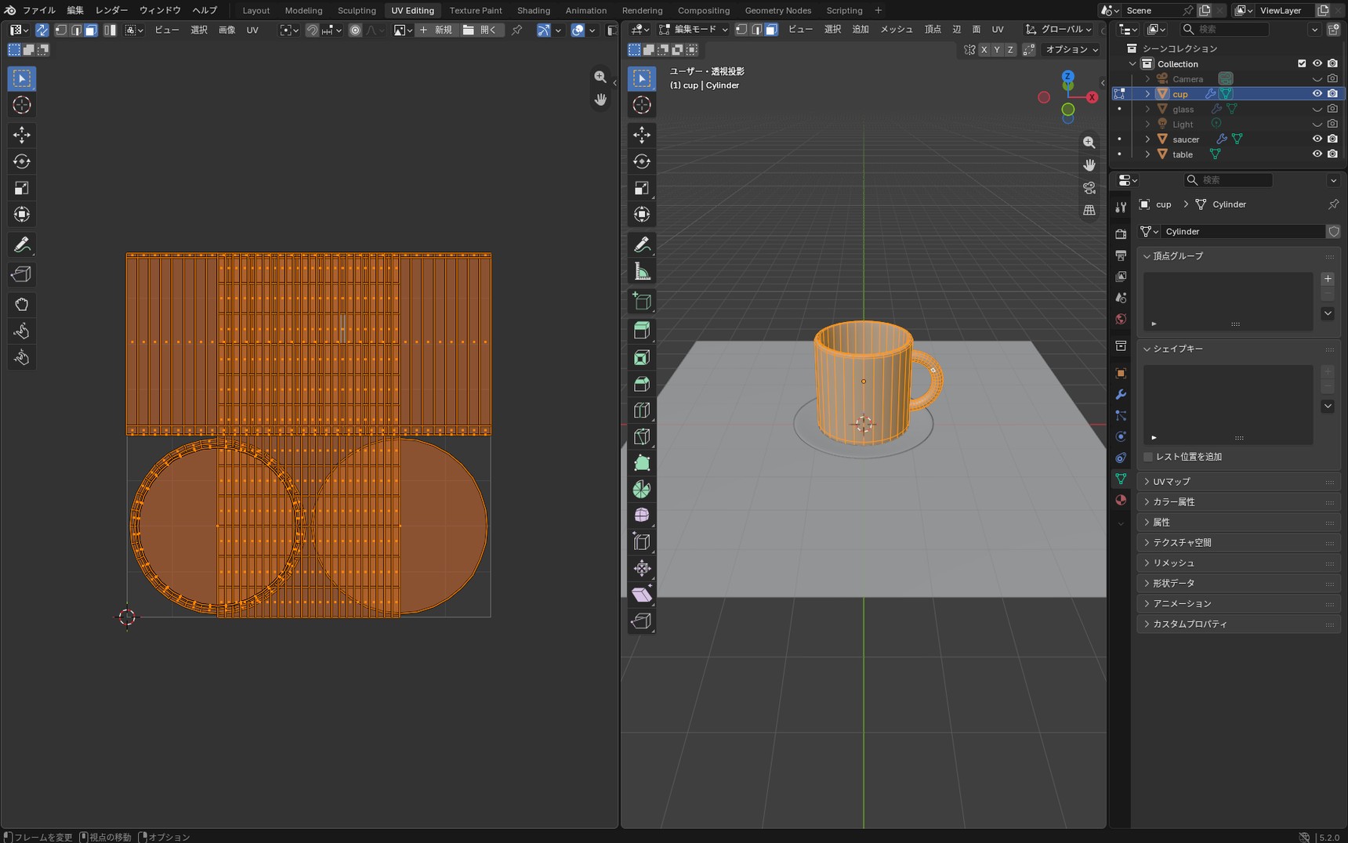This screenshot has width=1348, height=843.
Task: Select the Spin tool
Action: coord(642,490)
